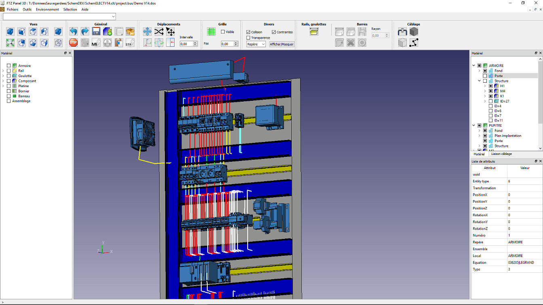The height and width of the screenshot is (305, 543).
Task: Click the STP export icon
Action: click(130, 43)
